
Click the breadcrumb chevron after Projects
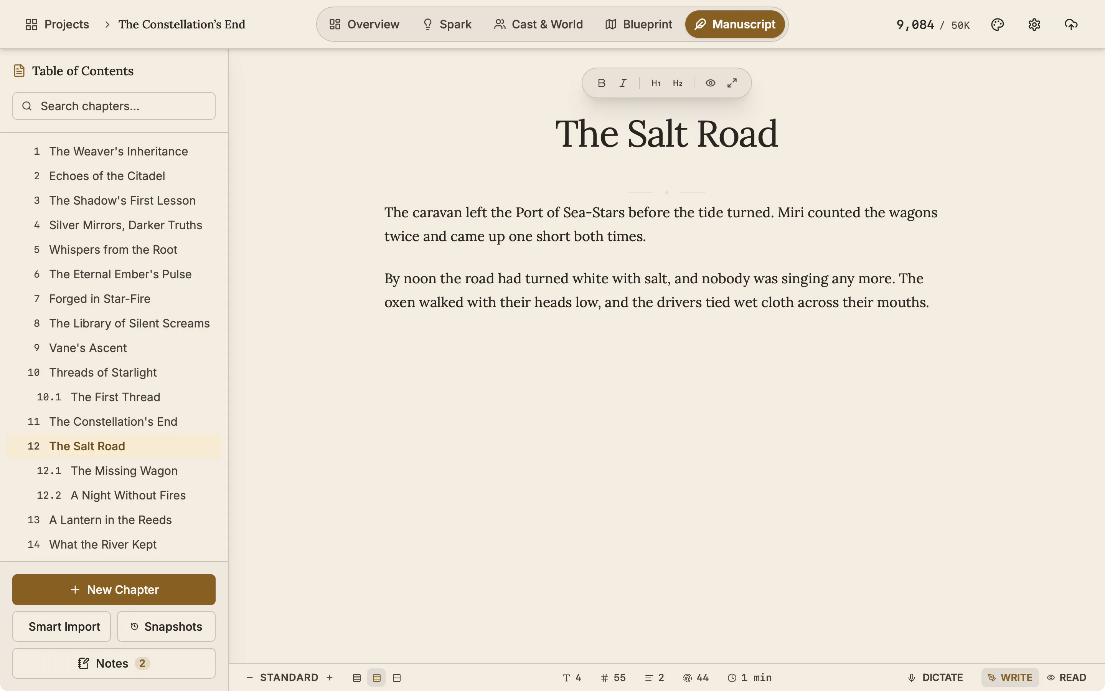(x=107, y=24)
